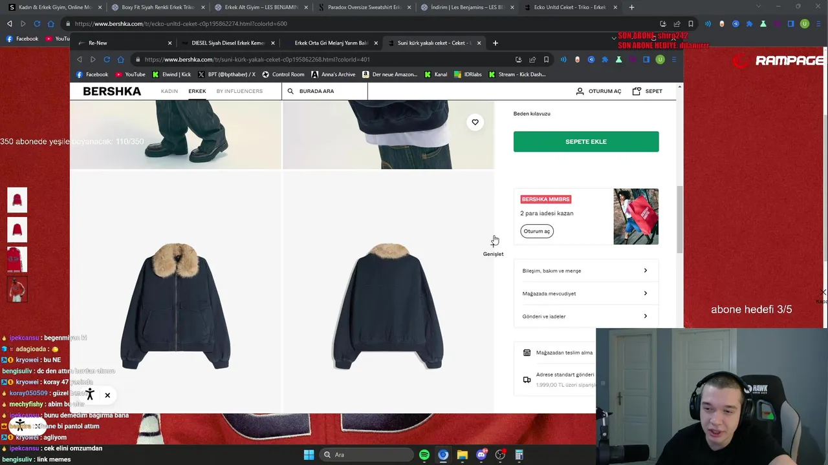Click home icon in inner browser toolbar

tap(120, 59)
